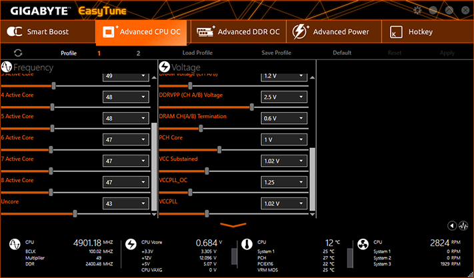Click Save Profile

276,53
